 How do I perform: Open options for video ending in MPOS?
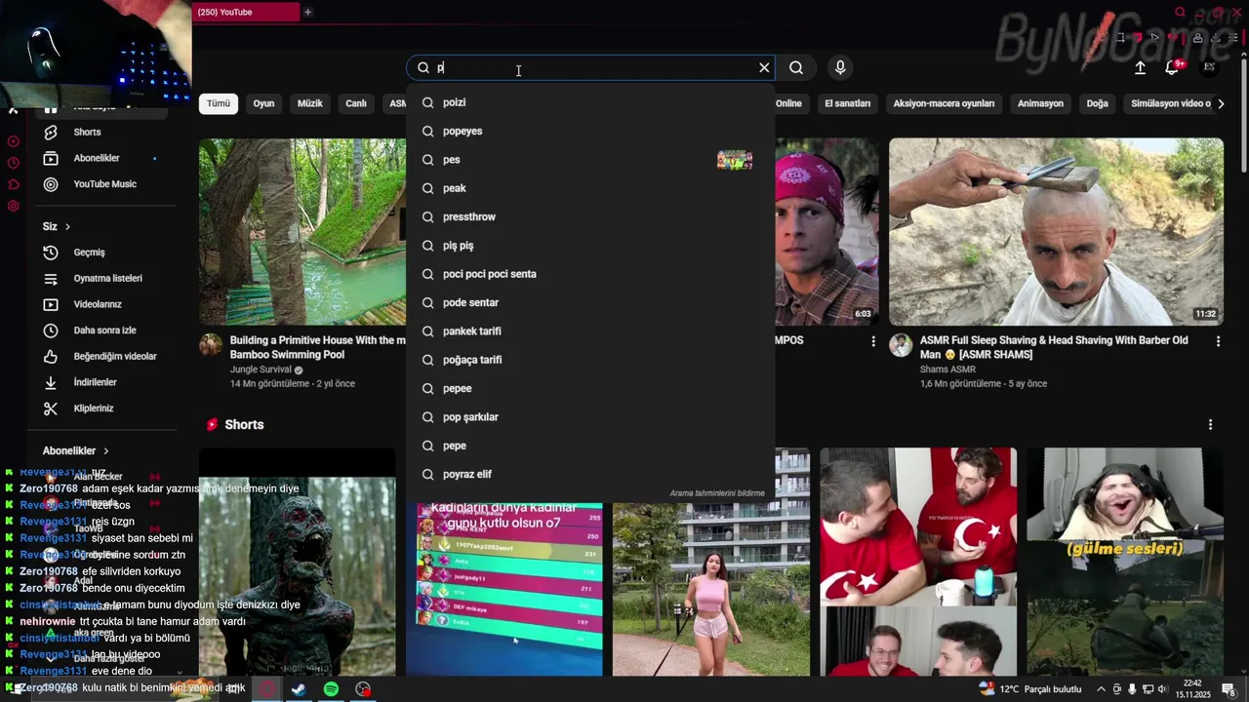873,341
